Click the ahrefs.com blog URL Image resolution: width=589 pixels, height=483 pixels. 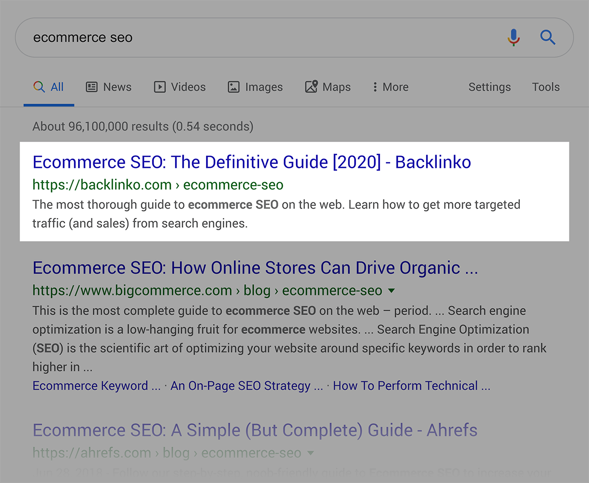167,453
